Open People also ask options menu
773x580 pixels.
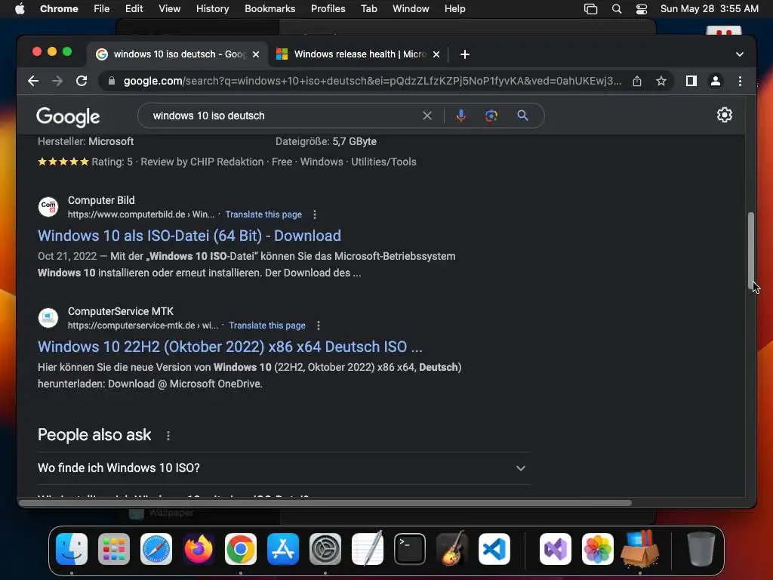pyautogui.click(x=168, y=436)
